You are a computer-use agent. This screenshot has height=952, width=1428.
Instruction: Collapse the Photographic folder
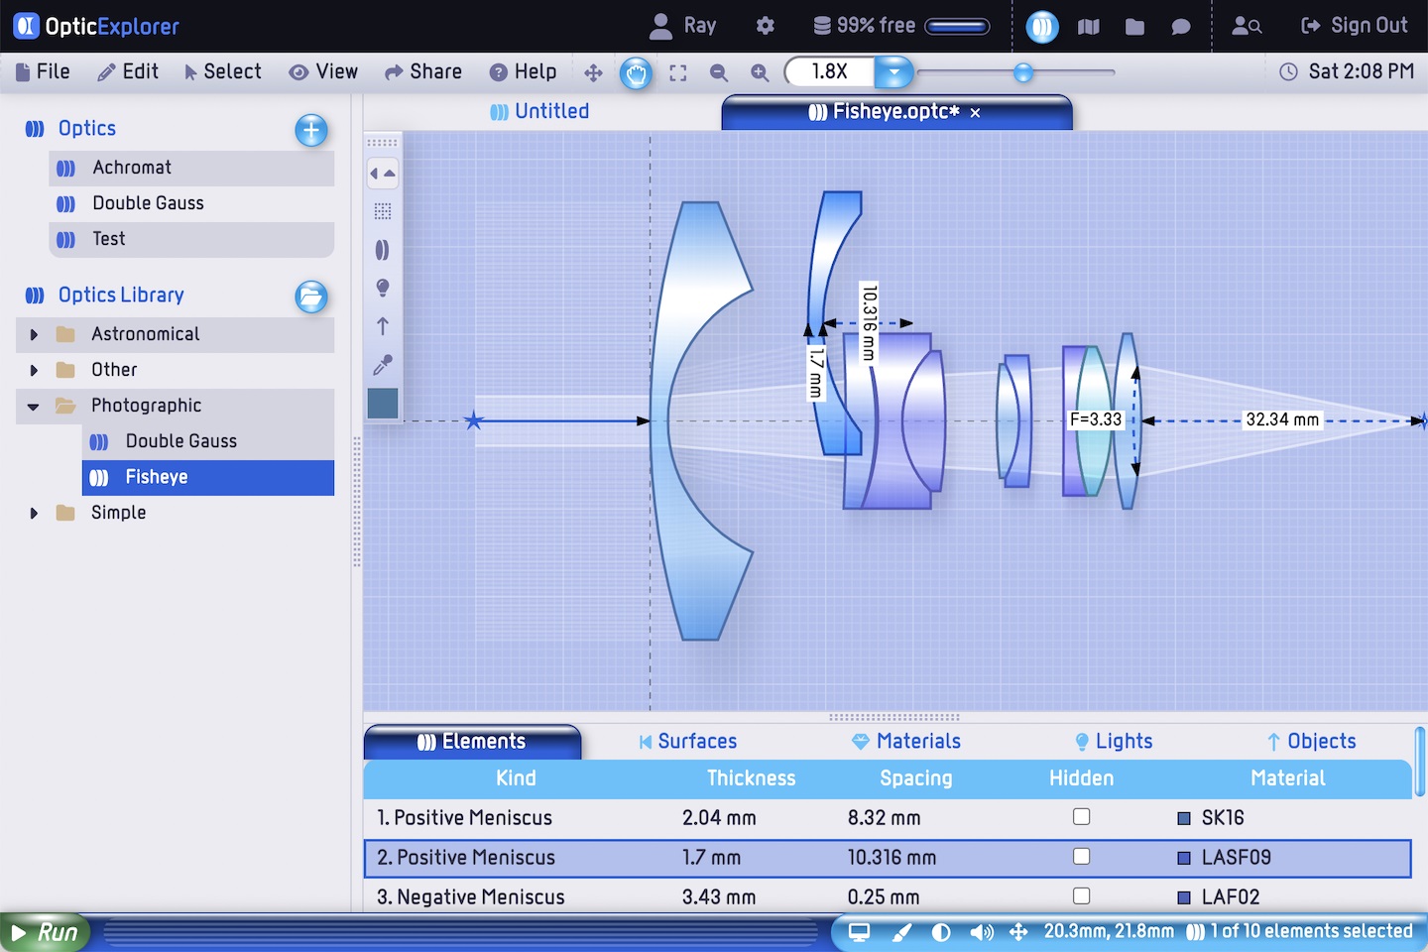point(34,407)
